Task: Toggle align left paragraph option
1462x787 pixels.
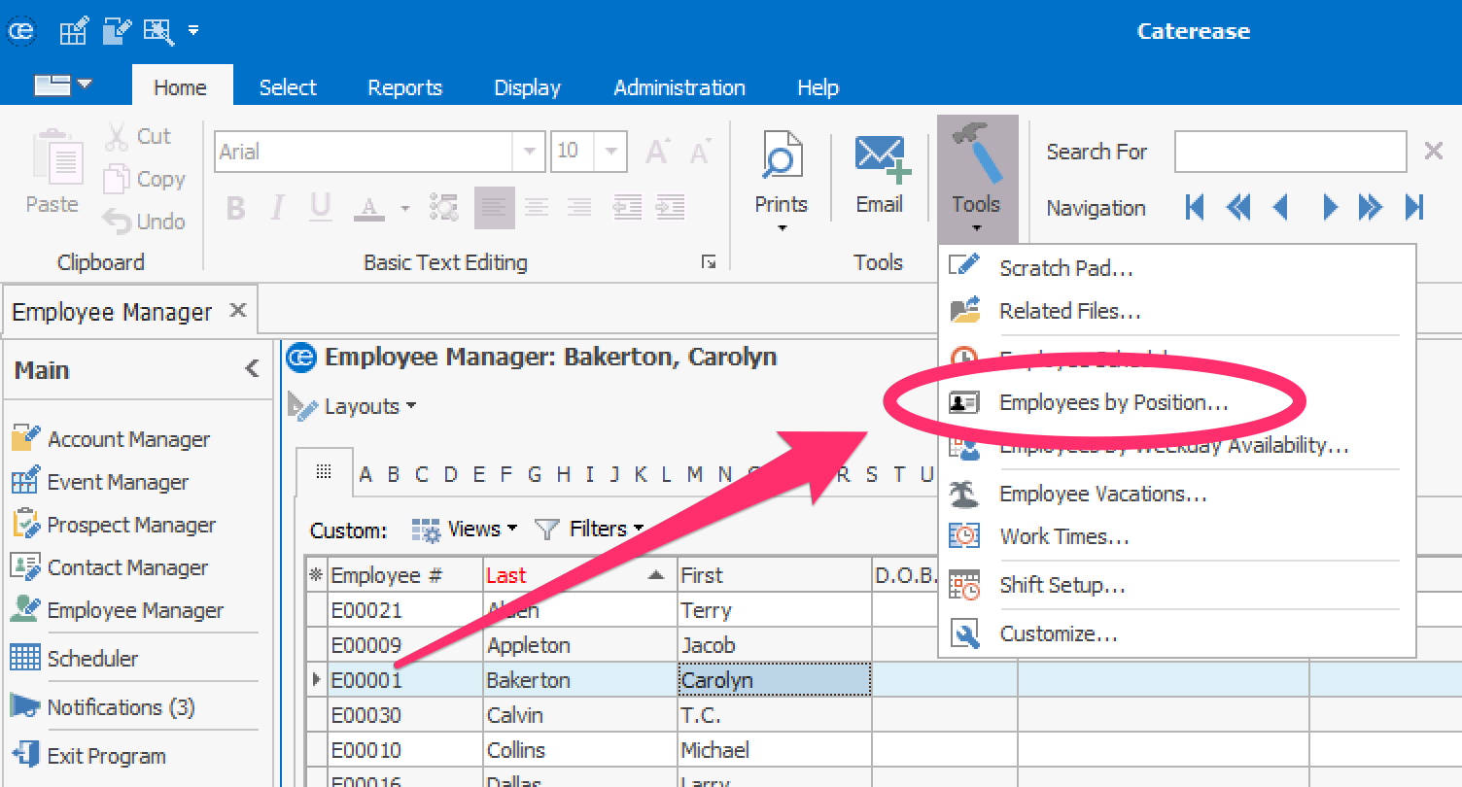Action: point(495,207)
